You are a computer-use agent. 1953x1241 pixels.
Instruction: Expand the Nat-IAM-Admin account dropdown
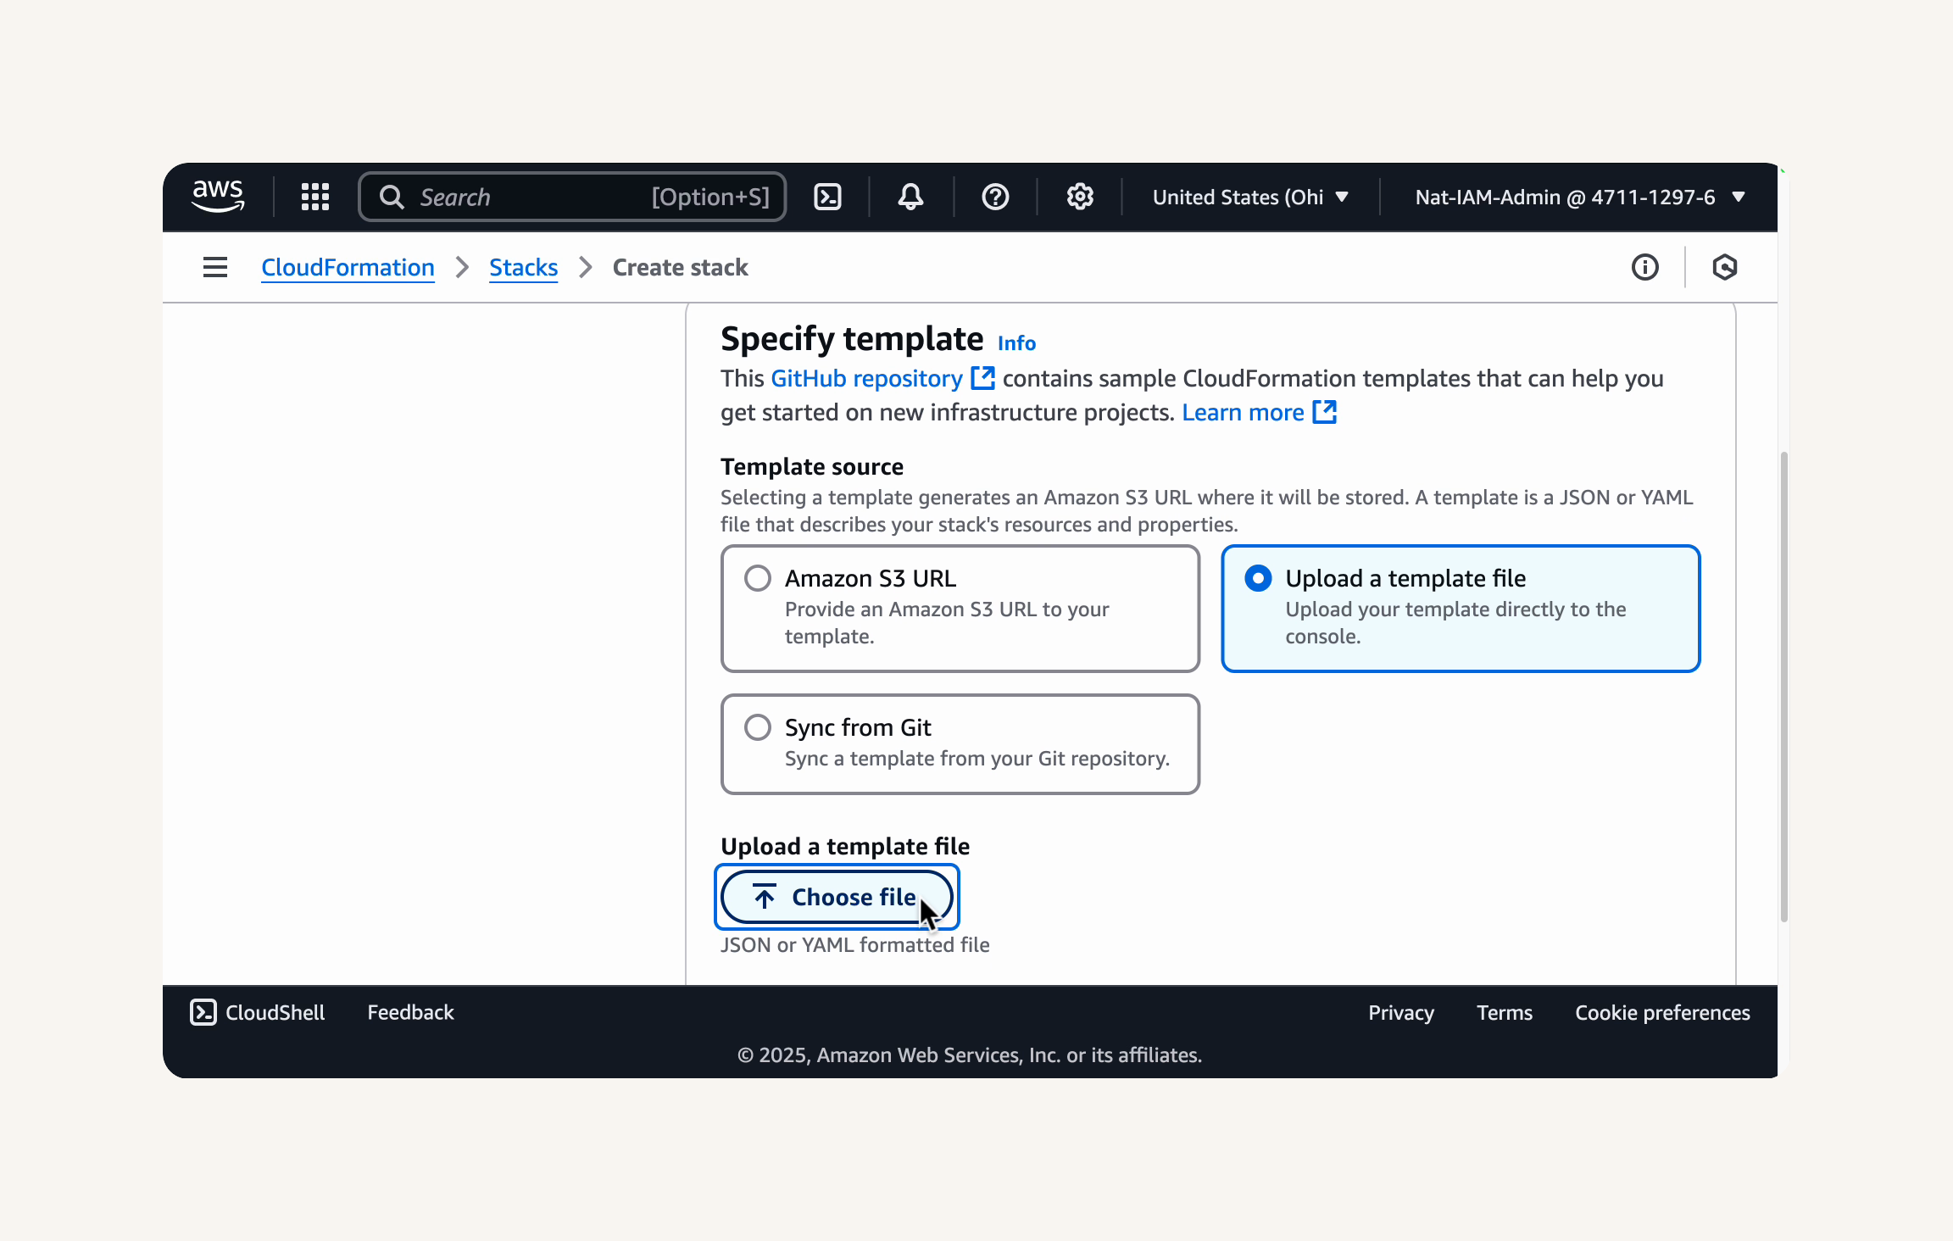[1580, 197]
